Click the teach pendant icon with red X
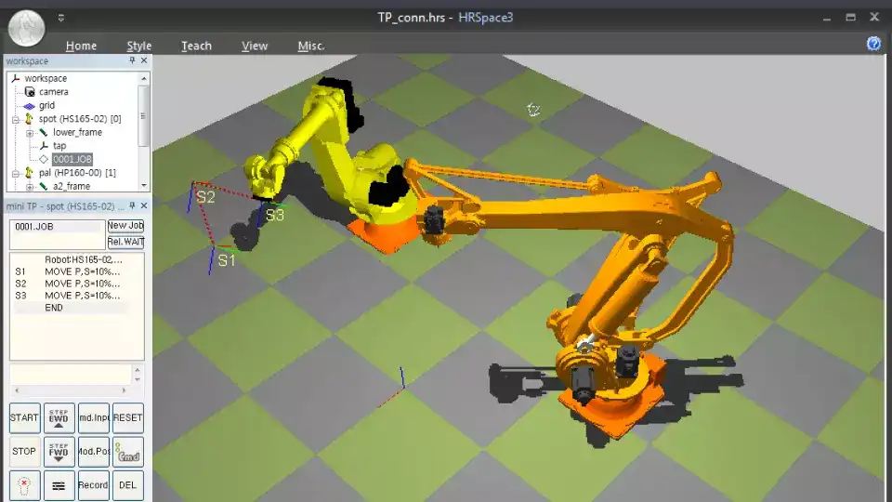 point(24,485)
